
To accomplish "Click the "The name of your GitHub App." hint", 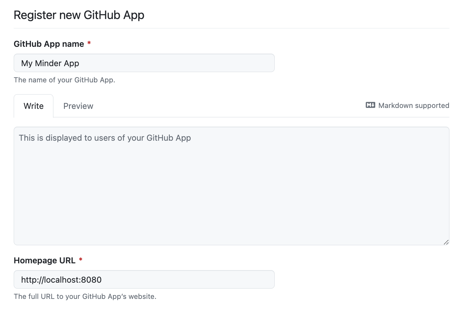I will 64,80.
